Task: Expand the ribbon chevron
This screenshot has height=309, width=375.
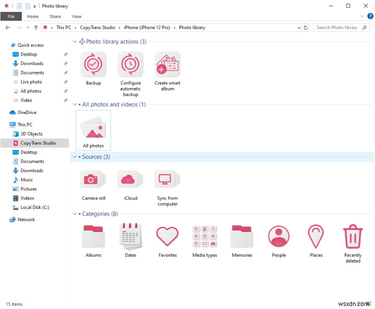Action: point(362,16)
